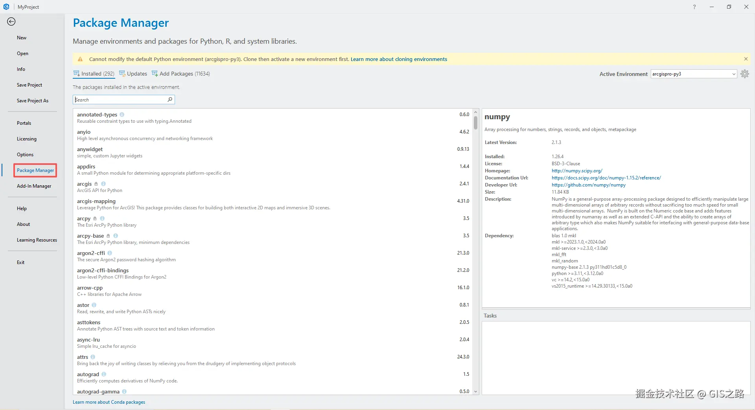Click scroll down arrow of package list
This screenshot has width=755, height=410.
[475, 392]
